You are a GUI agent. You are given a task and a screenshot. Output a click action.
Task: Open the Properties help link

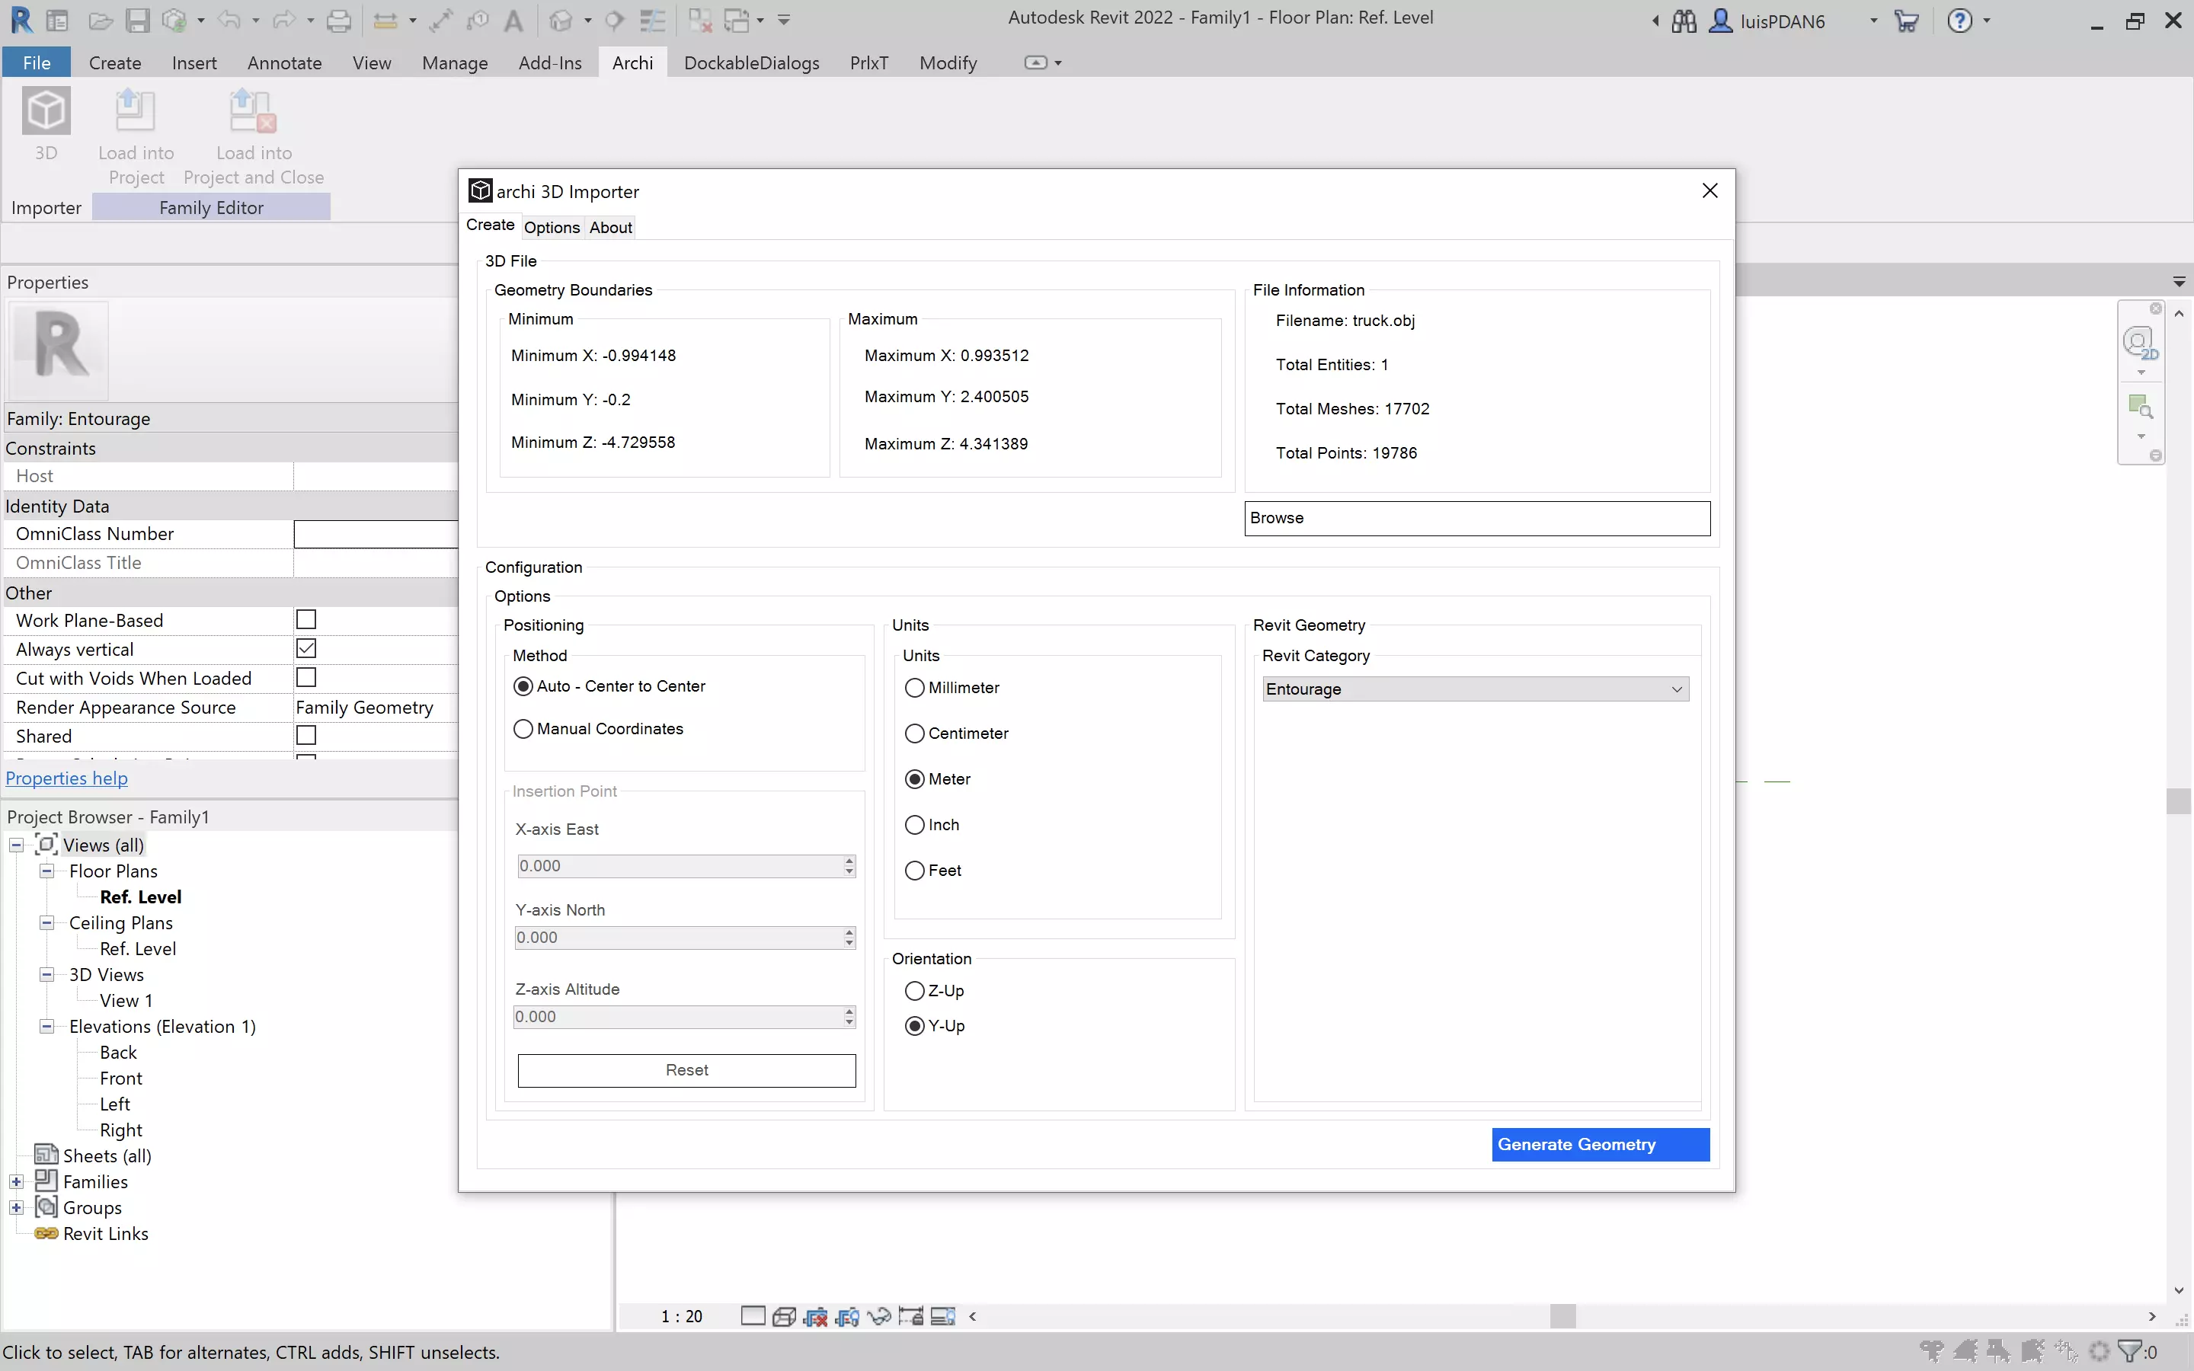pyautogui.click(x=67, y=777)
